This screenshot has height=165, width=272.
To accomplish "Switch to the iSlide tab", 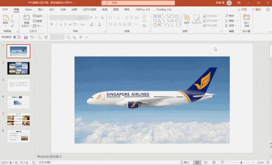I will tap(29, 9).
